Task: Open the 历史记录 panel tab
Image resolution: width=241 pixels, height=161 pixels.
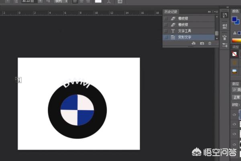Action: tap(171, 12)
